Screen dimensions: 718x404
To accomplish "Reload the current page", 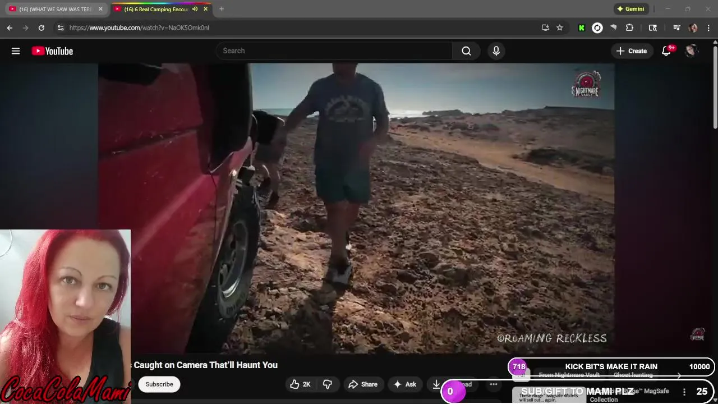I will [41, 27].
